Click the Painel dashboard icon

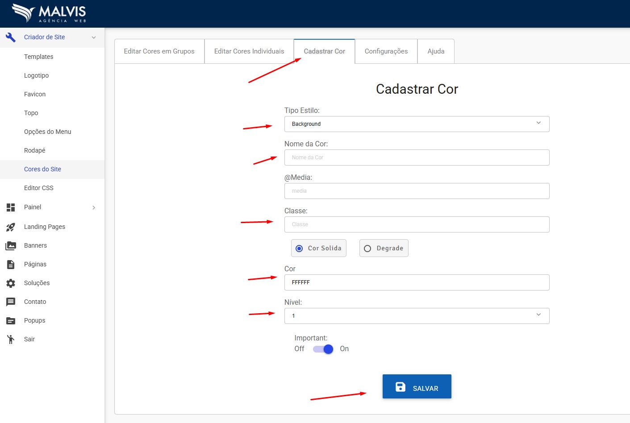(x=11, y=207)
